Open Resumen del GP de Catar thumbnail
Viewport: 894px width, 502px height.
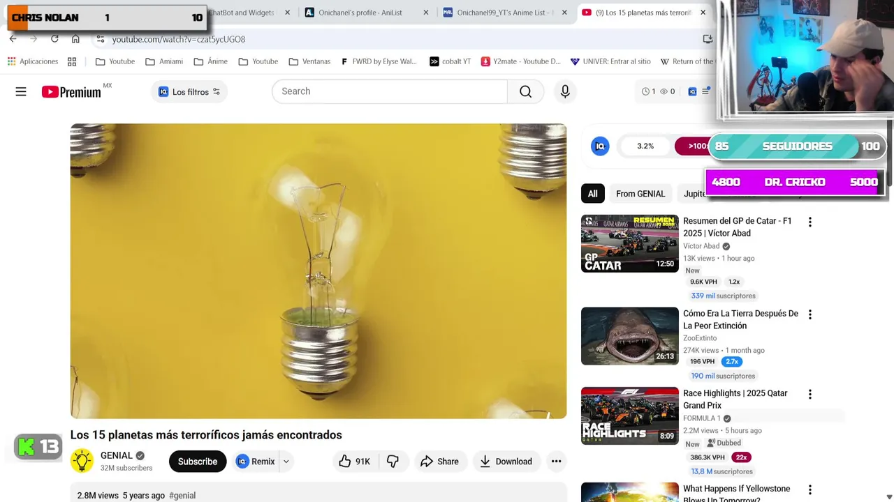click(x=630, y=243)
